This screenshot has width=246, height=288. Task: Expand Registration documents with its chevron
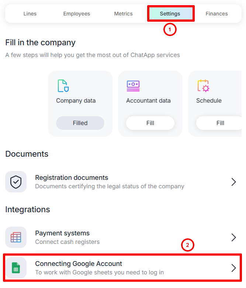tap(233, 182)
